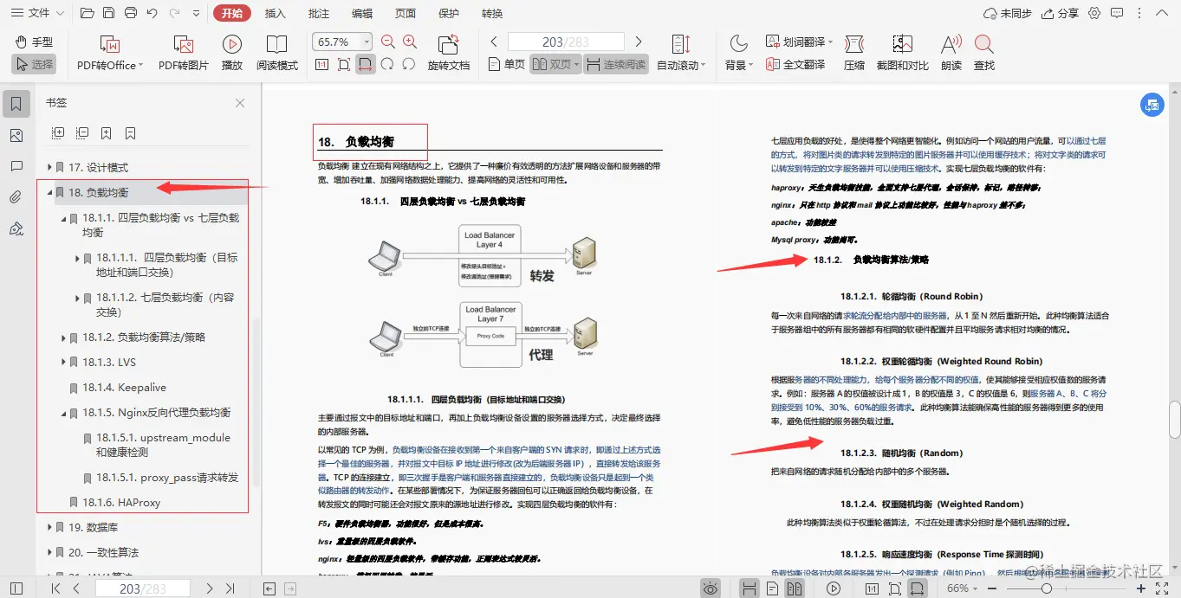Enter 阅读模式 reading mode
Screen dimensions: 1181x598
(277, 50)
